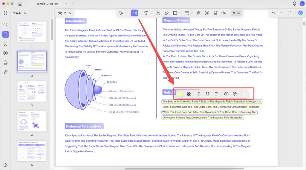Open the custom color palette swatch

189,94
